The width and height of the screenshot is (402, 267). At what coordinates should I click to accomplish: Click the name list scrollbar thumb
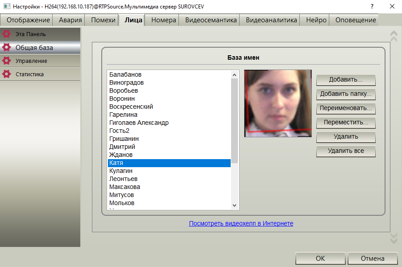click(x=234, y=121)
